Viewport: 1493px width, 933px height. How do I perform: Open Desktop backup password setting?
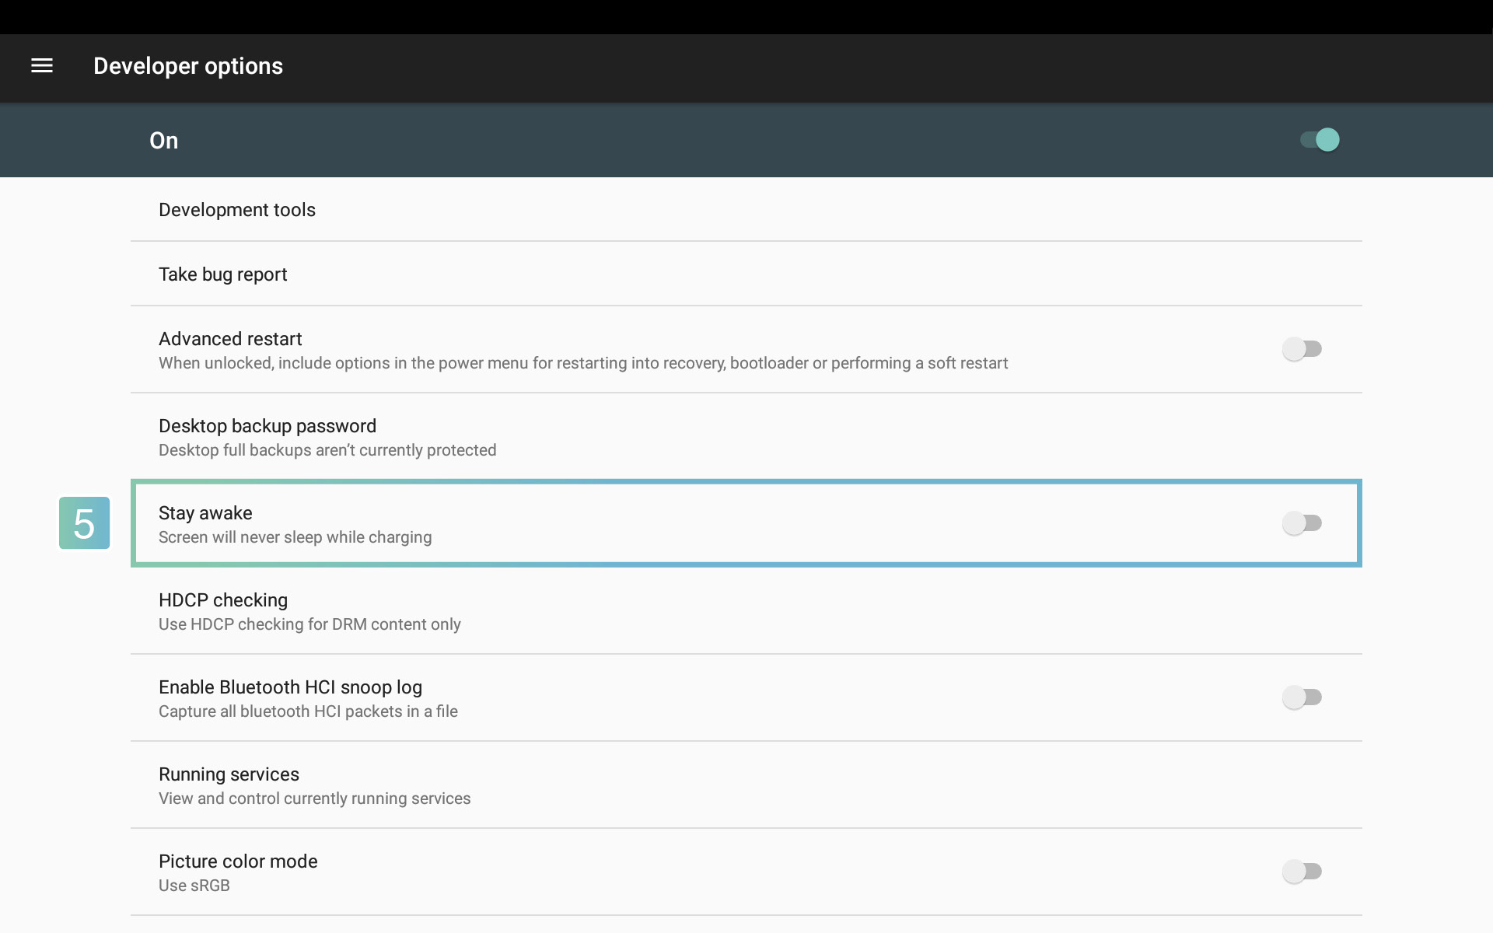[746, 437]
